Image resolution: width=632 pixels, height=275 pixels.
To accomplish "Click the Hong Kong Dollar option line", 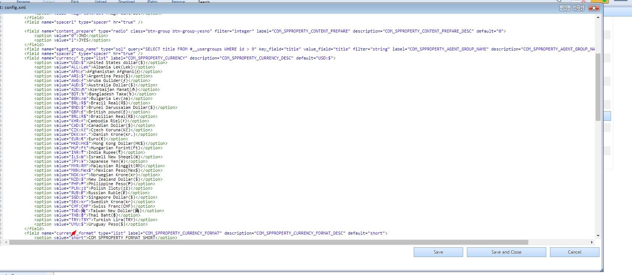I will tap(101, 143).
